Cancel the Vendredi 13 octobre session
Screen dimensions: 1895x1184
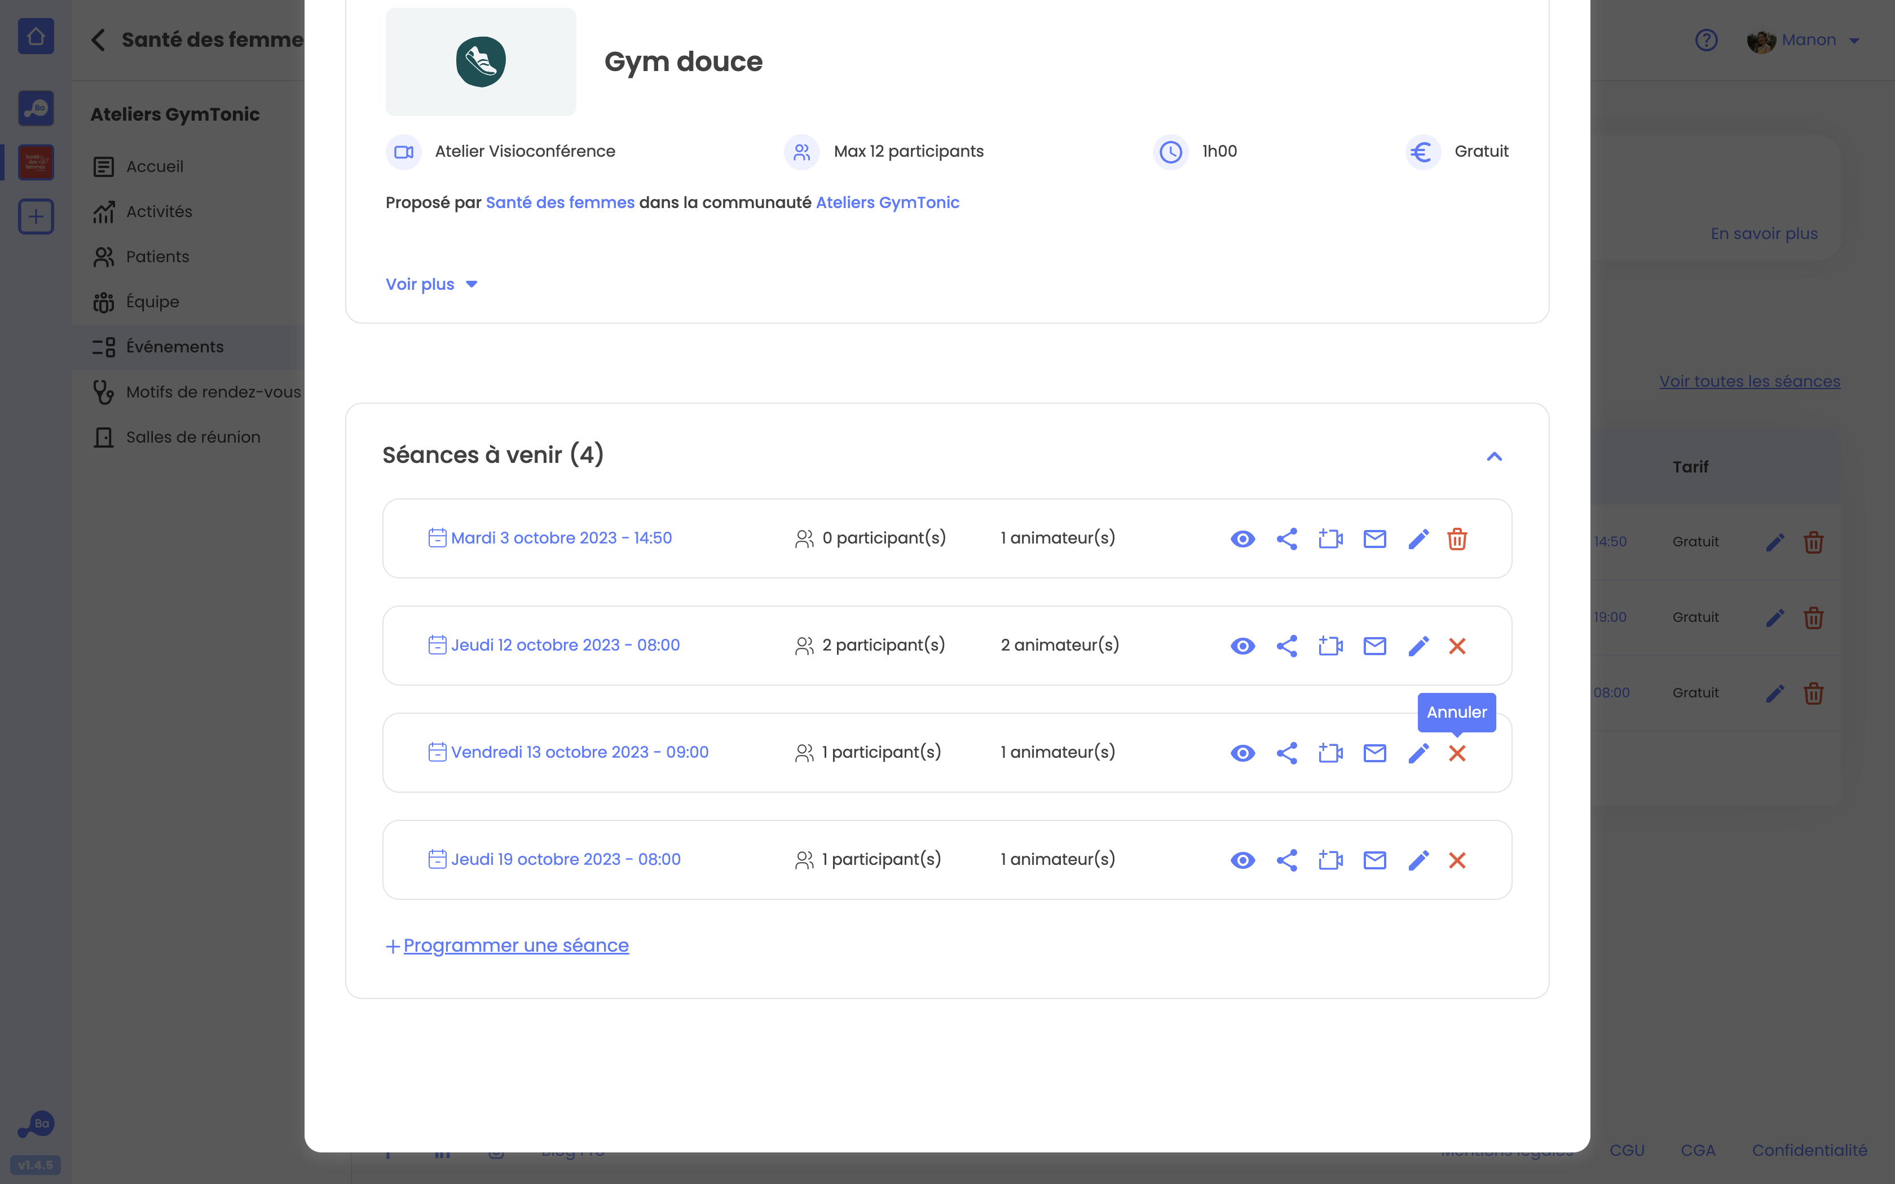tap(1456, 753)
